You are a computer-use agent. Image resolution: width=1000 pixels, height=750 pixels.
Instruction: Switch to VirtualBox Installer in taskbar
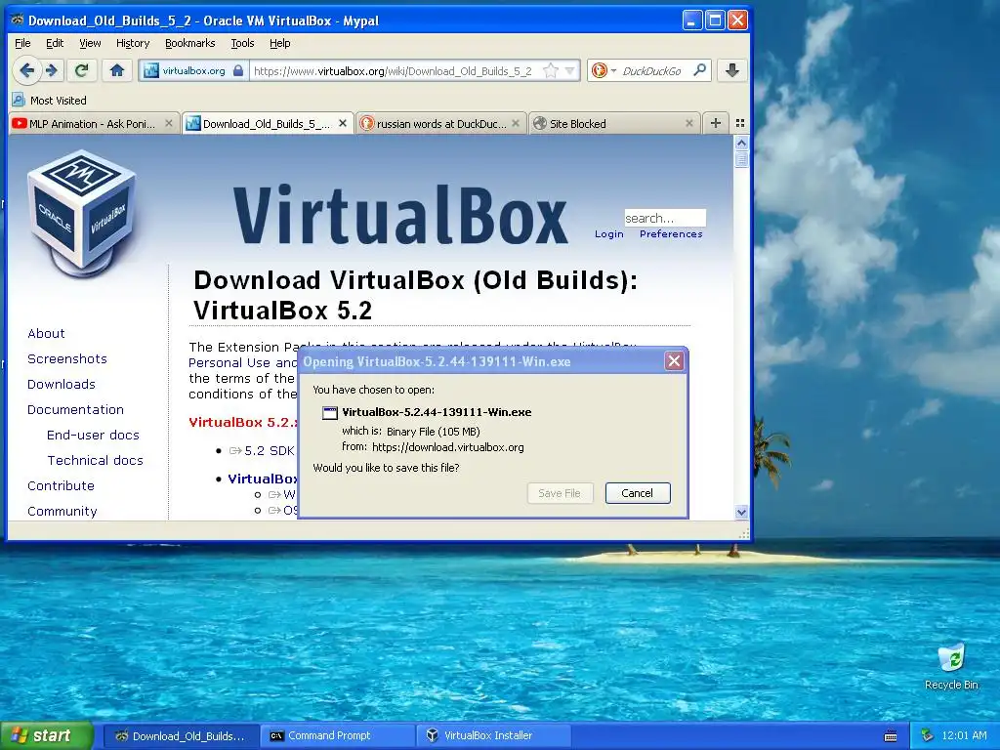[x=494, y=735]
